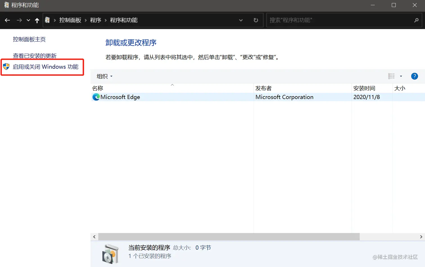Viewport: 425px width, 267px height.
Task: Click the window title bar icon
Action: click(6, 5)
